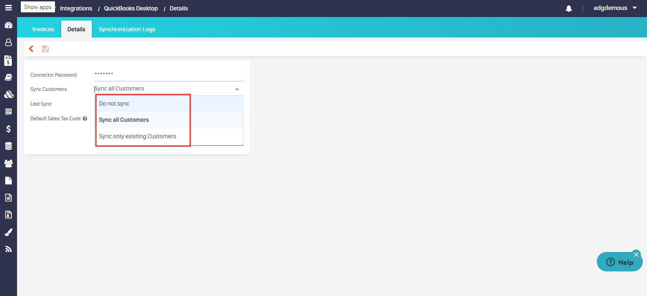Open the dashboard gauge icon in sidebar
The height and width of the screenshot is (296, 647).
(8, 26)
